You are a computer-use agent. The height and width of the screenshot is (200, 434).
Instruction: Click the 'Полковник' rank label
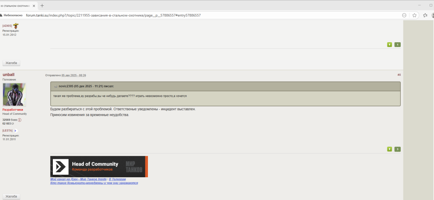[x=9, y=79]
